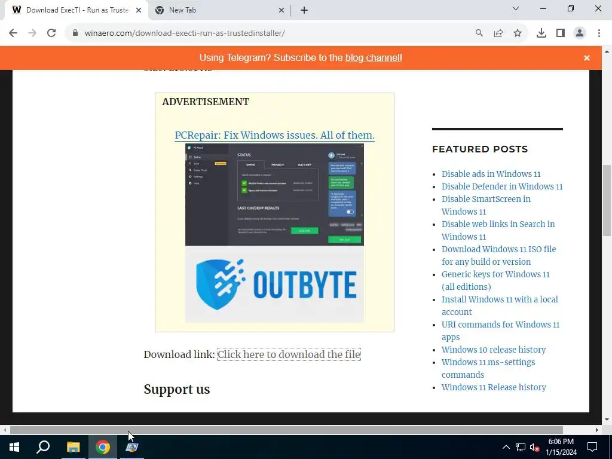The width and height of the screenshot is (612, 459).
Task: Expand the tab search chevron
Action: click(x=516, y=8)
